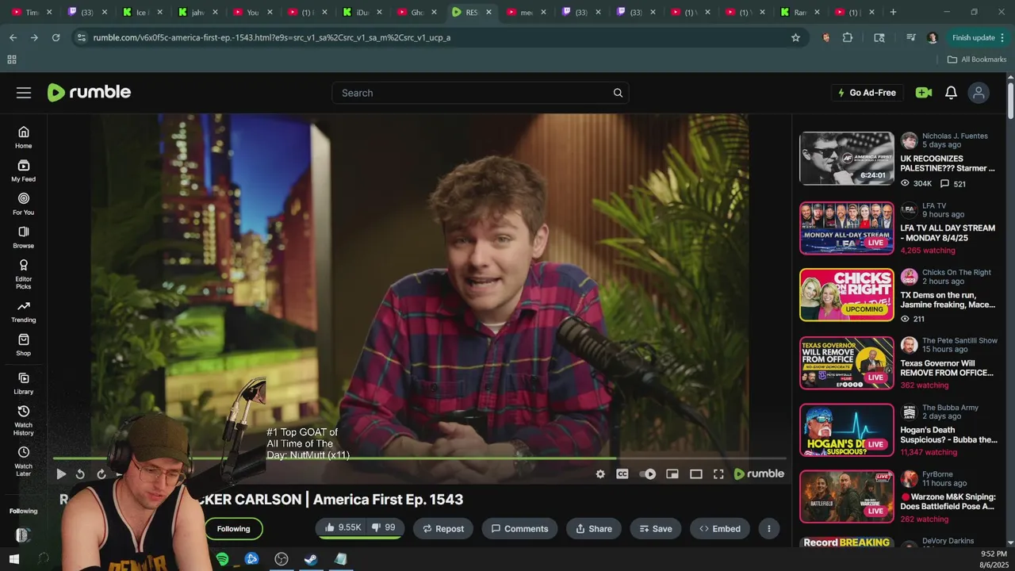The image size is (1015, 571).
Task: Open Warzone M&K Sniping video title
Action: click(x=948, y=501)
